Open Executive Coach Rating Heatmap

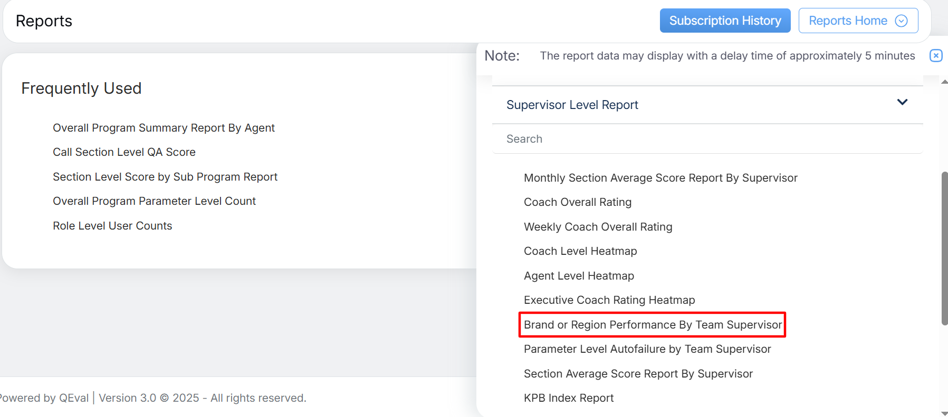[609, 300]
